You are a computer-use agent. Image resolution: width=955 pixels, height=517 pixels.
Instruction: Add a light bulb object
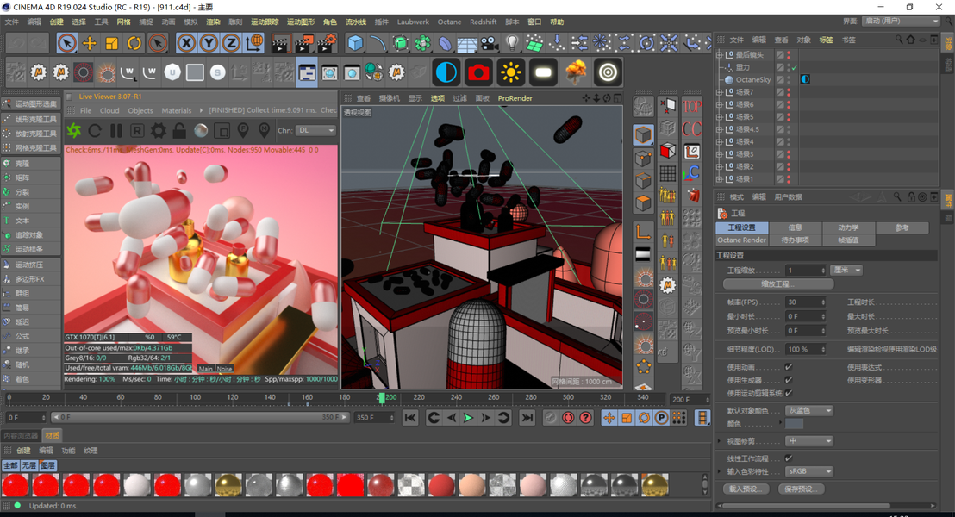[x=512, y=43]
